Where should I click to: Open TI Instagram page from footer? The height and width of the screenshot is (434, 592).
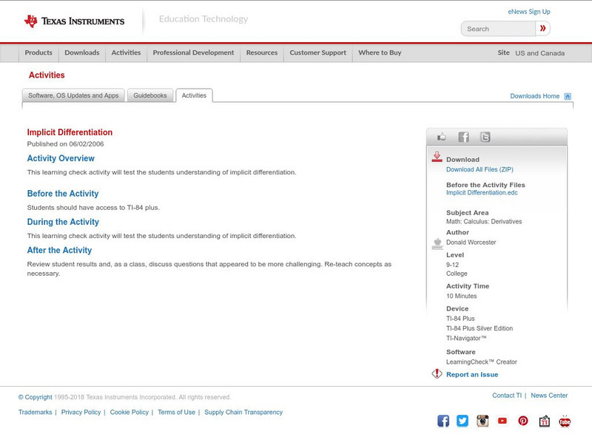point(482,421)
